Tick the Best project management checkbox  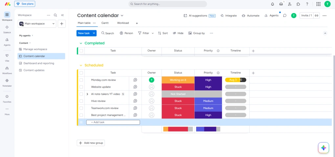81,115
